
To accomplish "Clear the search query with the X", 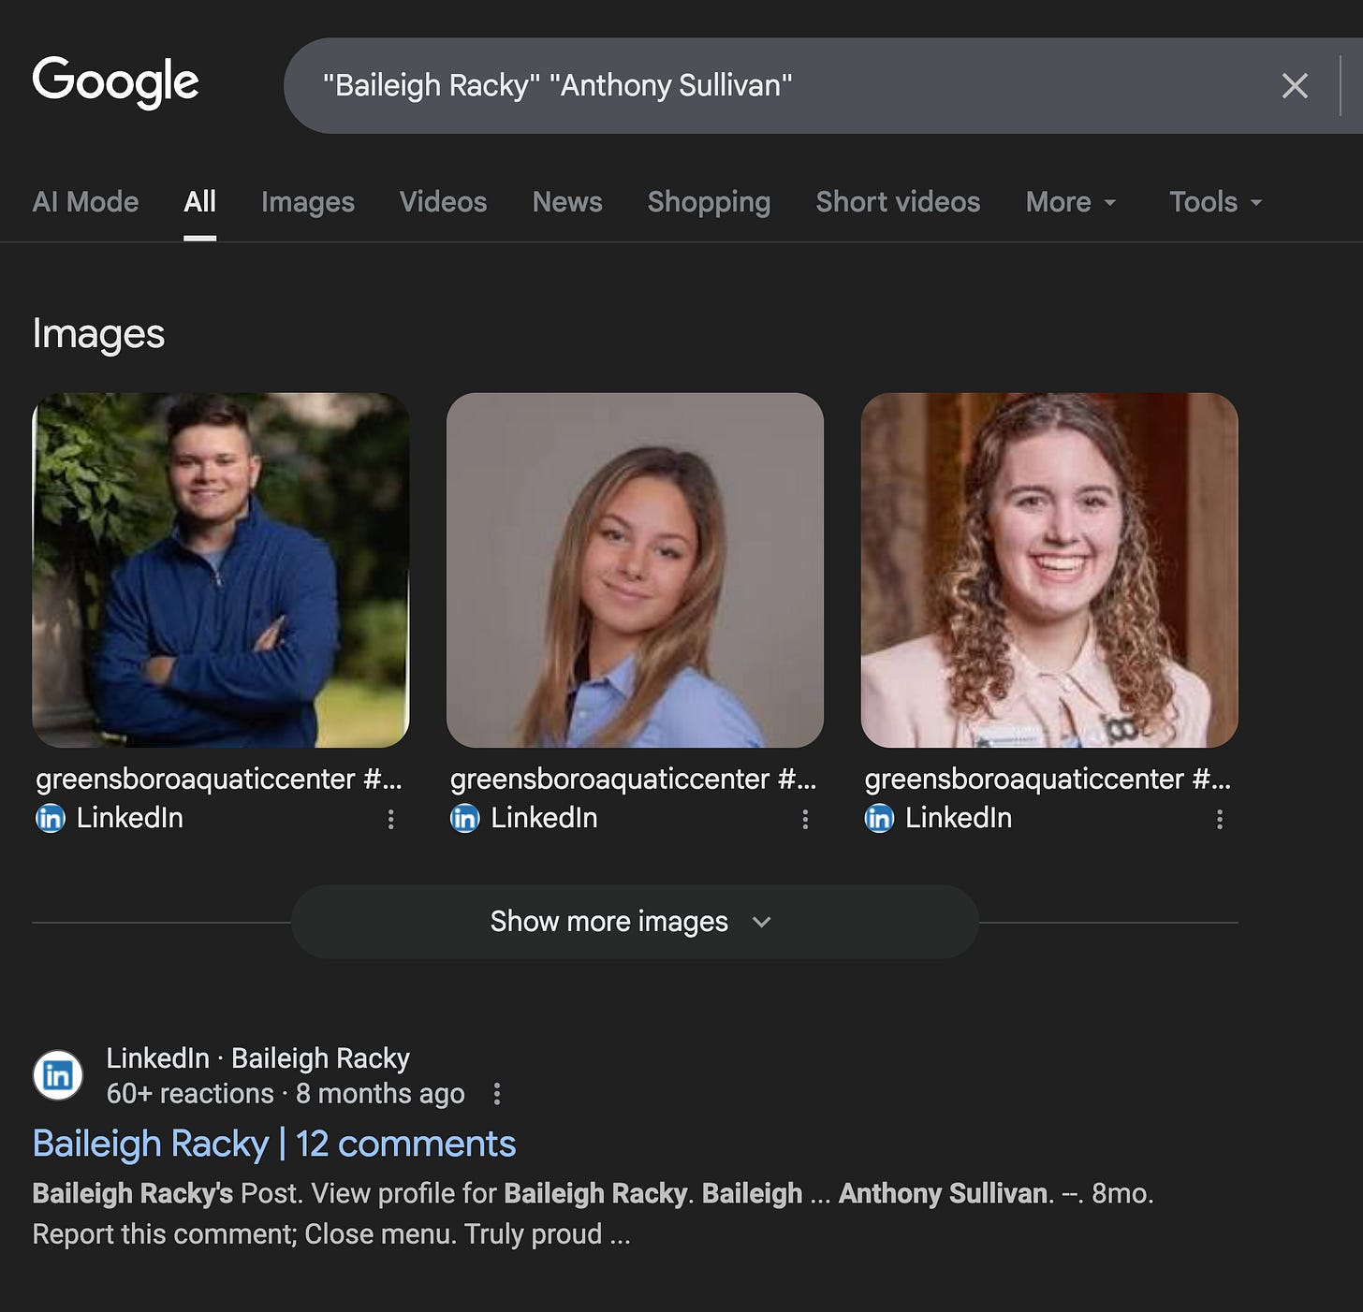I will 1295,86.
